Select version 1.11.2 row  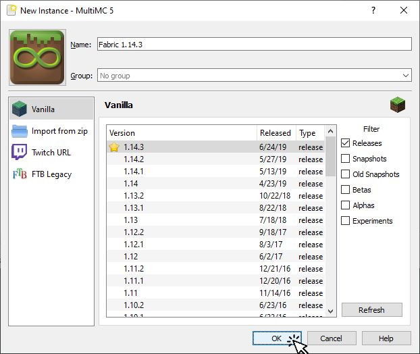click(215, 268)
